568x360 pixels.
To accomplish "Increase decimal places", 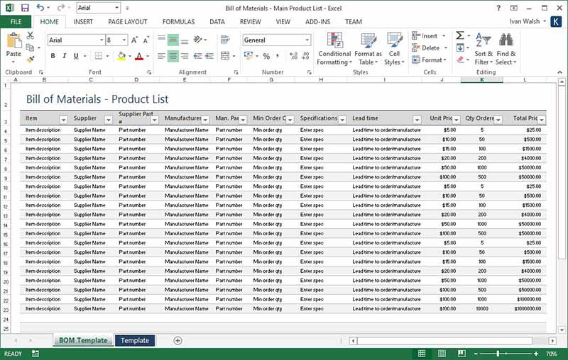I will (293, 56).
